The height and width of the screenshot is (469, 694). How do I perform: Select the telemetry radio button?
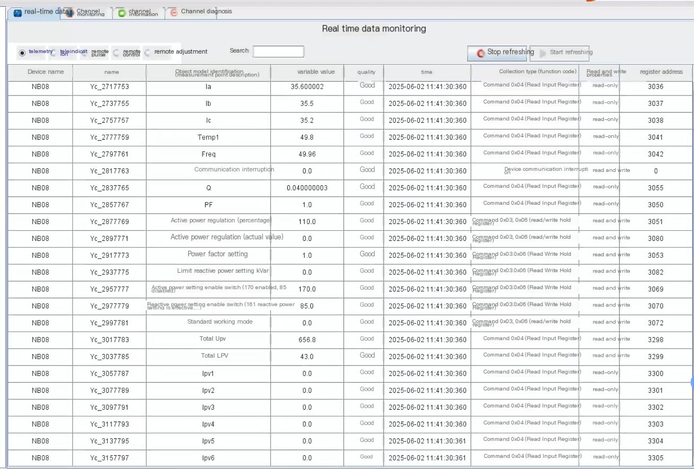pos(22,53)
